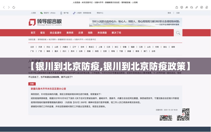Click the 领导留言板 site logo

click(46, 22)
